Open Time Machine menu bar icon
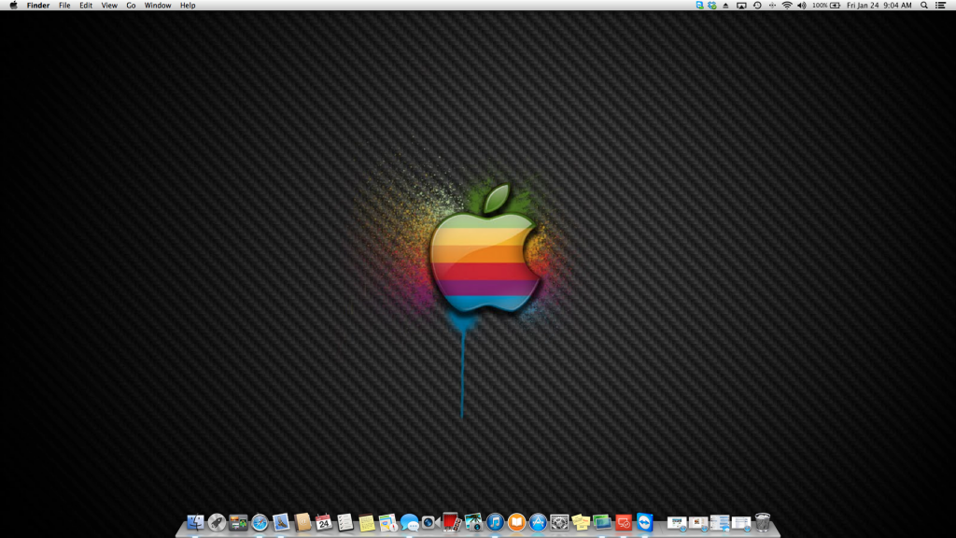The height and width of the screenshot is (538, 956). [757, 5]
